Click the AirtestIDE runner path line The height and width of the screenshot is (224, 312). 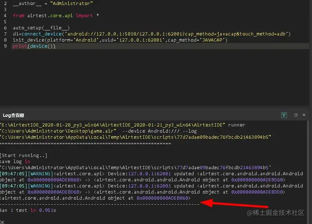[122, 125]
